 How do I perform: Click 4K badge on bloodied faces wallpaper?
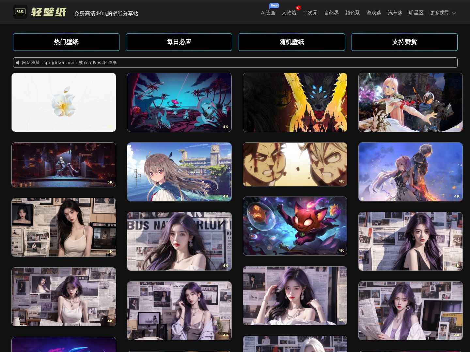click(341, 181)
